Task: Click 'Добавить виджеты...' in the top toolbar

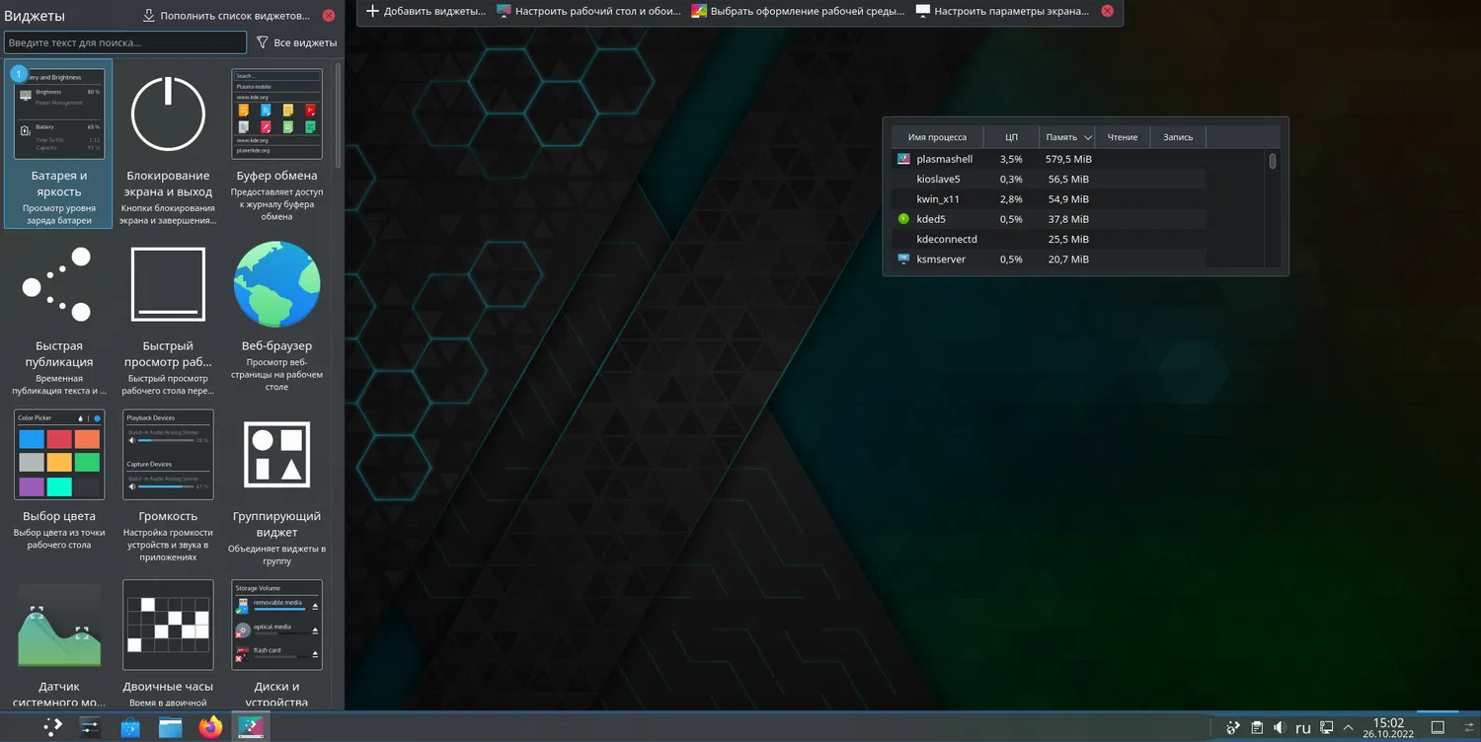Action: click(426, 11)
